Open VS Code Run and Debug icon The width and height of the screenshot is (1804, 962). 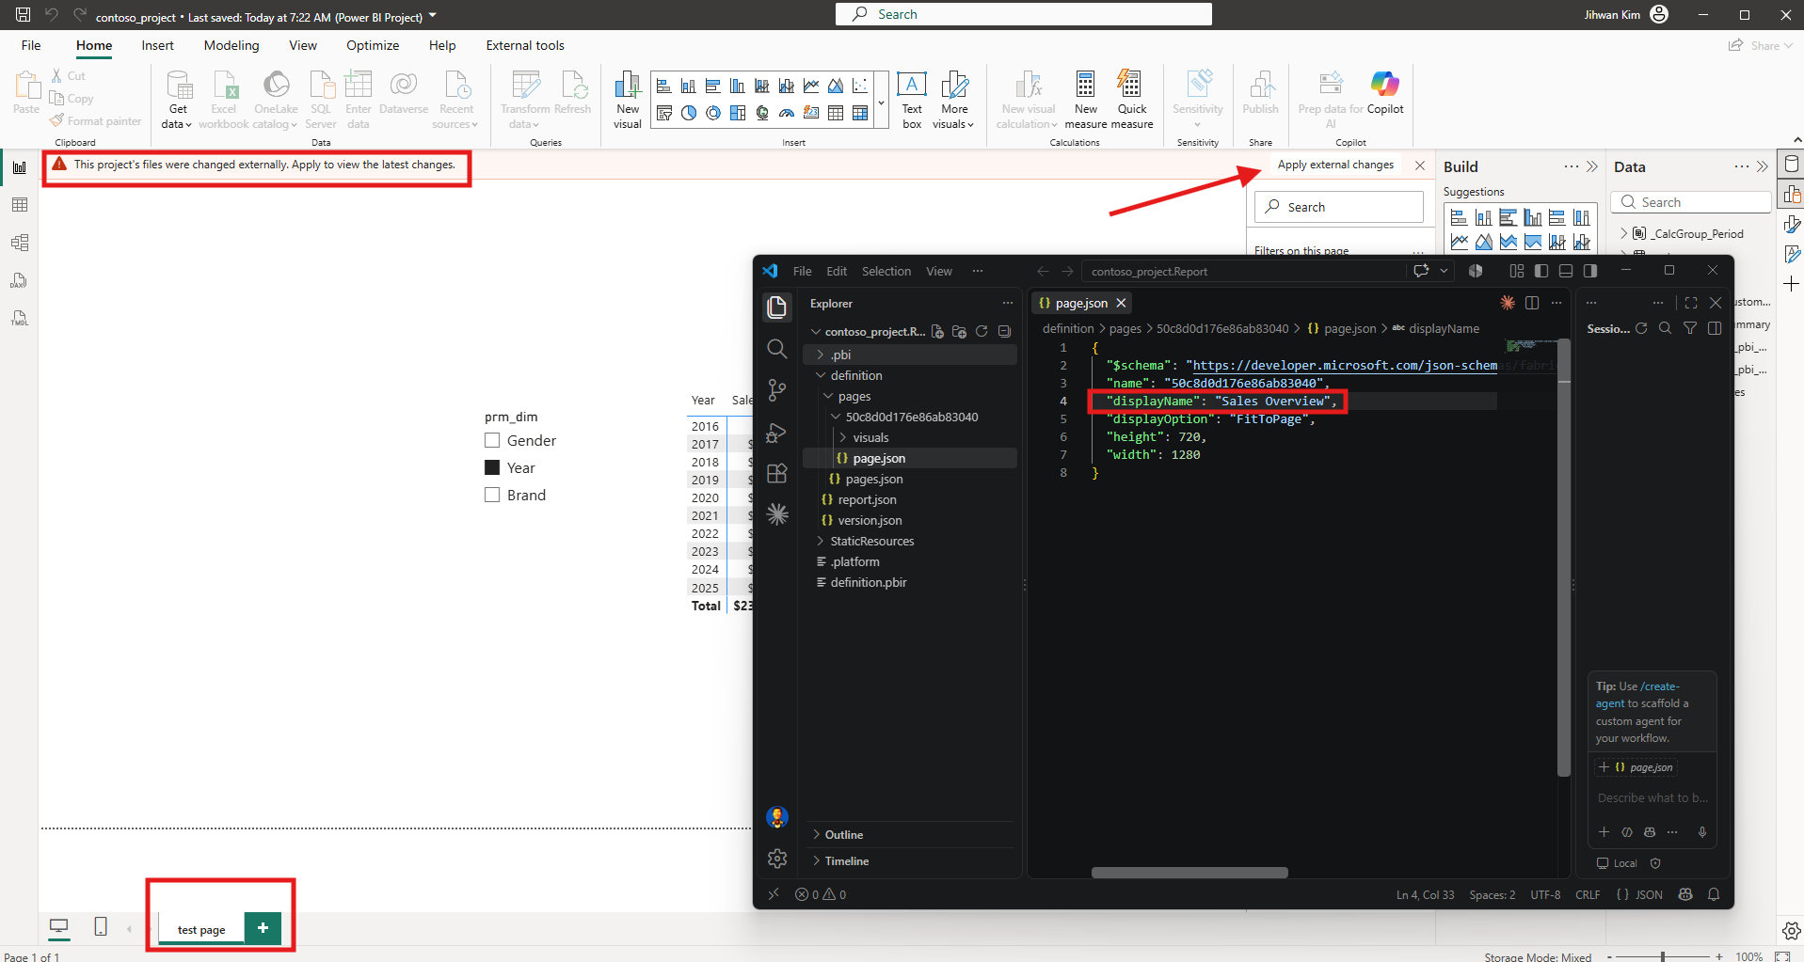[x=776, y=433]
